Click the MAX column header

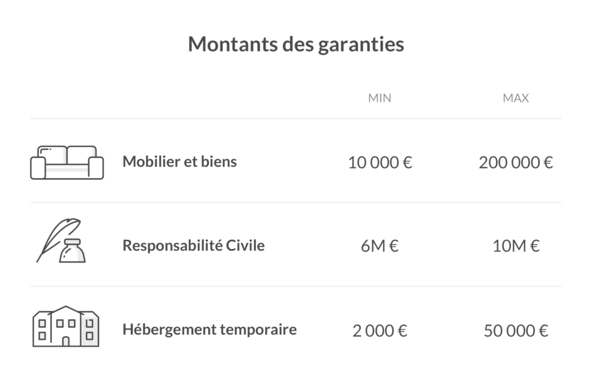(515, 98)
